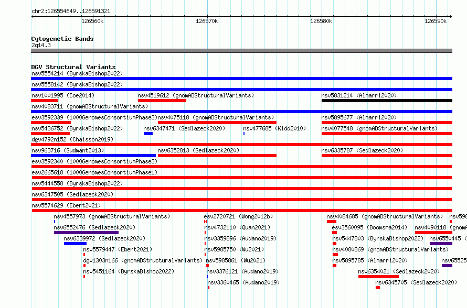Select nsv5985861 (Wu2021) label
Viewport: 467px width, 308px height.
(x=236, y=260)
